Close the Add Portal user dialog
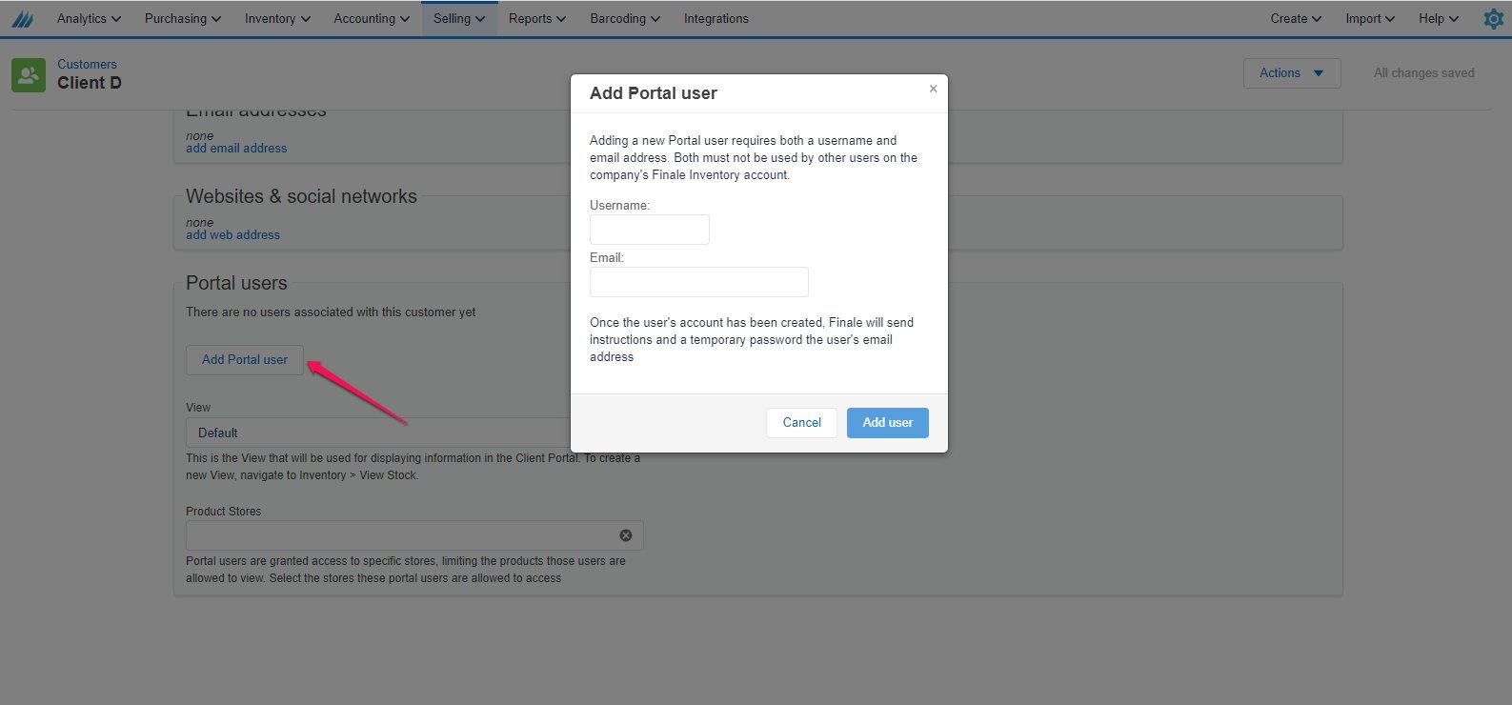1512x705 pixels. 933,89
